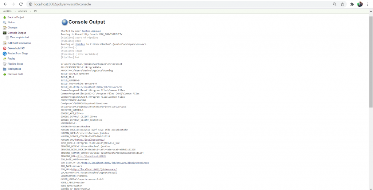Click the JAVA_HOME jdk1.8.0_172 line
The height and width of the screenshot is (190, 373).
[90, 143]
